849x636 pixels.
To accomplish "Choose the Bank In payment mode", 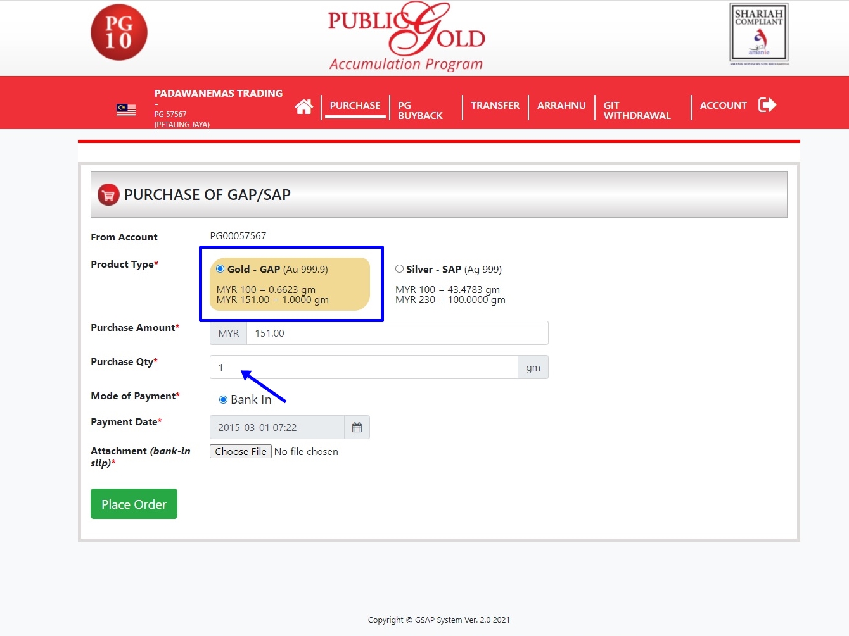I will (x=223, y=400).
